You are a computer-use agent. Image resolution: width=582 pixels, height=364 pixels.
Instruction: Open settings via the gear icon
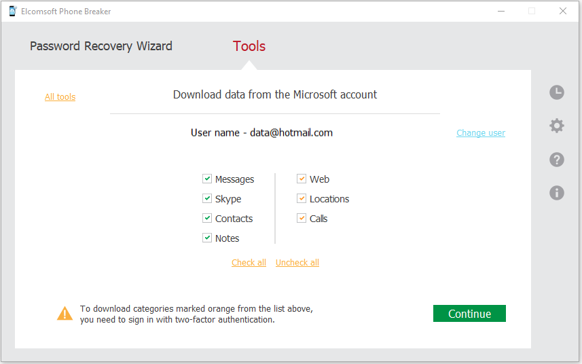coord(557,126)
